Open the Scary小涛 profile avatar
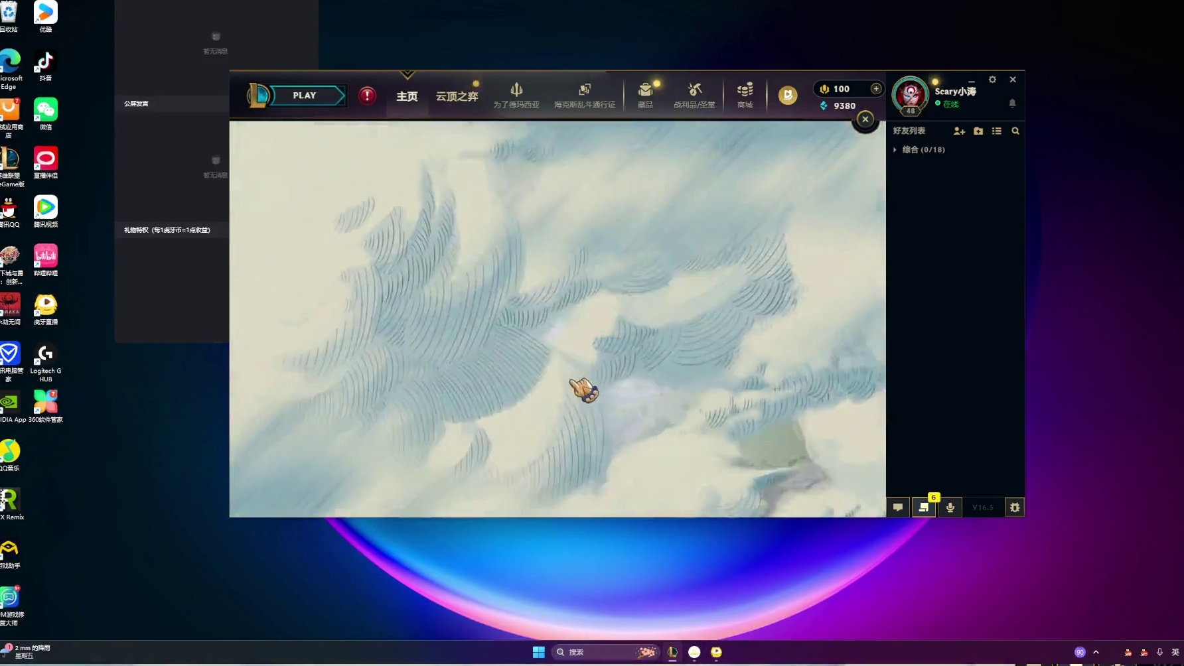This screenshot has height=666, width=1184. 910,95
